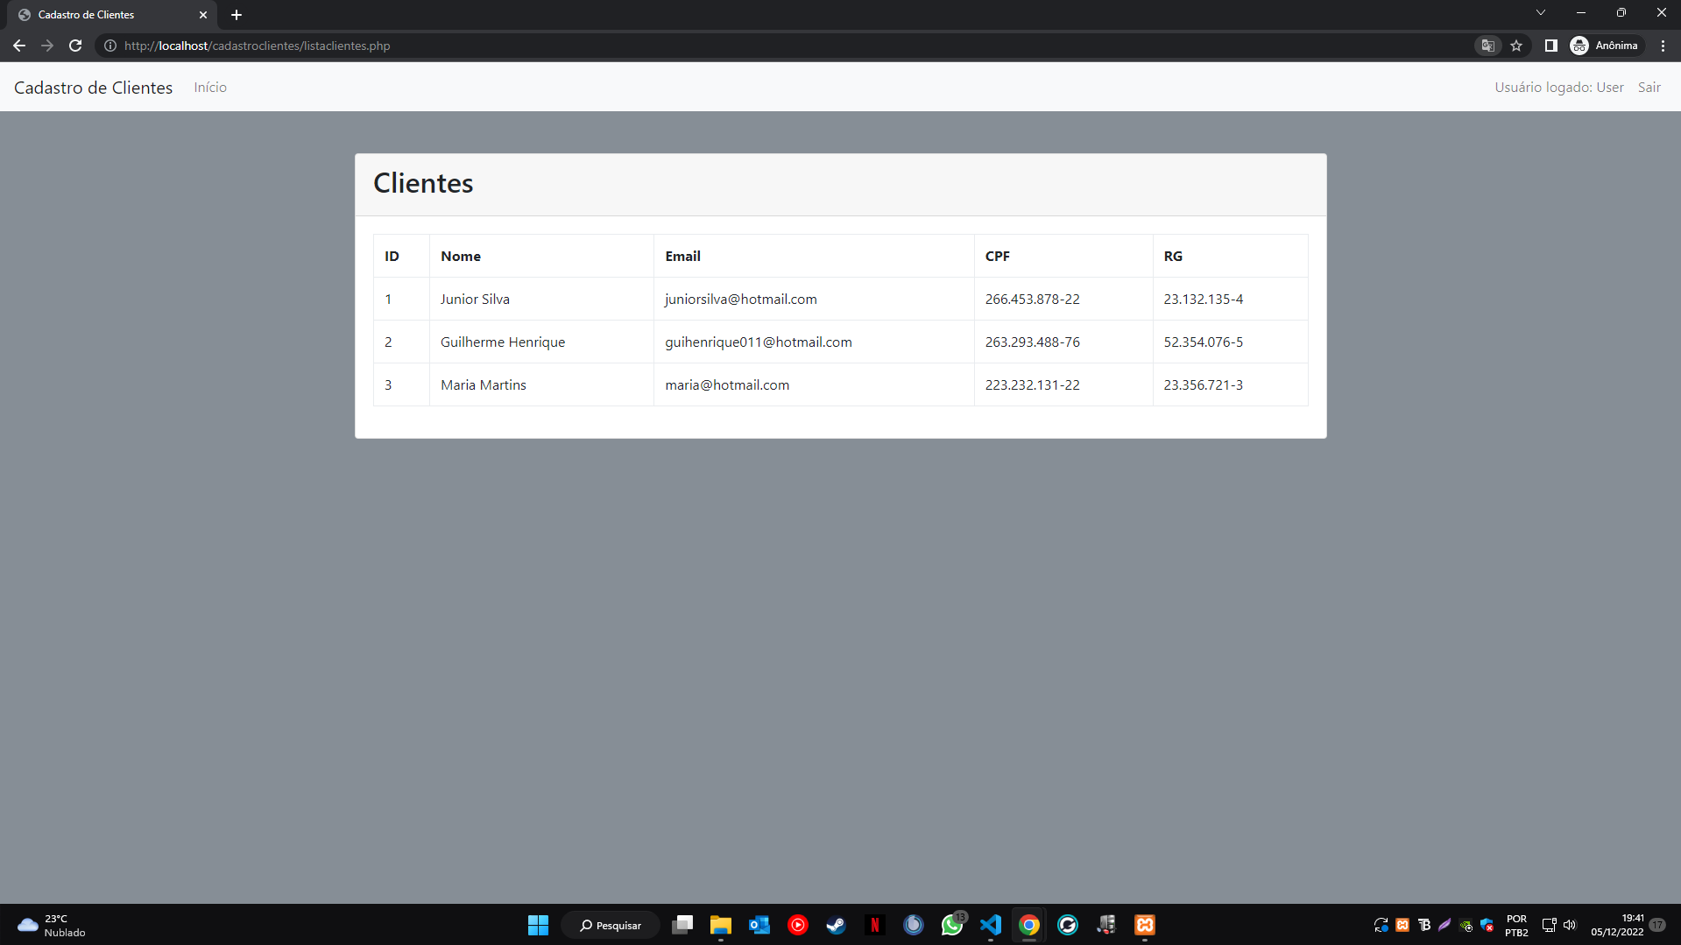Open Visual Studio Code from taskbar

click(991, 925)
